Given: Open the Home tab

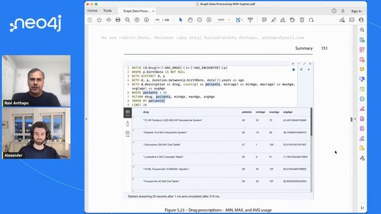Looking at the screenshot, I should coord(92,11).
